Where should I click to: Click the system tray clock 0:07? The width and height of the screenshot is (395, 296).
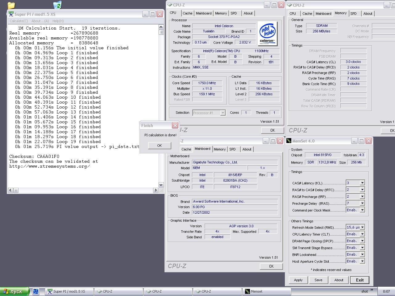coord(386,291)
